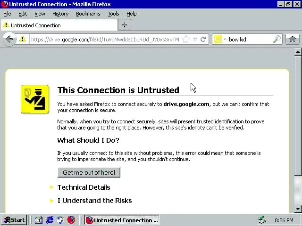Click the scrollbar down arrow
The width and height of the screenshot is (302, 226).
pos(298,209)
